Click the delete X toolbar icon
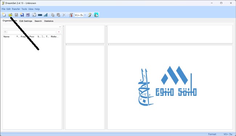Screen dimensions: 236x136 (x=64, y=15)
